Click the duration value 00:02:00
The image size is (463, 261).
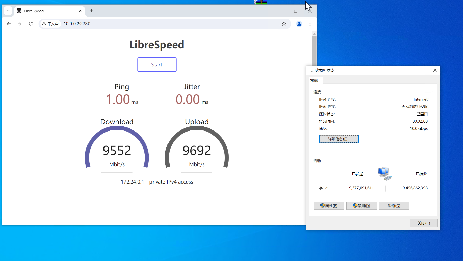(x=420, y=121)
